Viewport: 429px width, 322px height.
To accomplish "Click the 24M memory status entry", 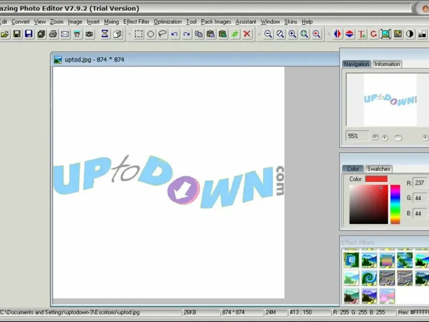I will (271, 312).
